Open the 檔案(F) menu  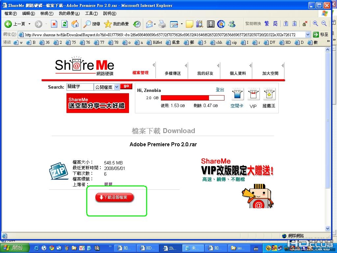(11, 14)
